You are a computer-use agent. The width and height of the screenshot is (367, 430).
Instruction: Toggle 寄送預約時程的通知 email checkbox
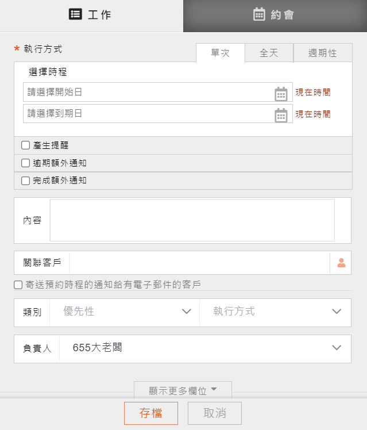point(18,285)
